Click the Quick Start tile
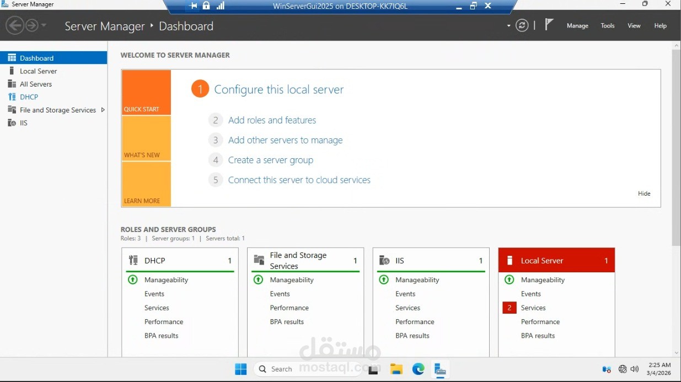681x382 pixels. click(x=146, y=92)
